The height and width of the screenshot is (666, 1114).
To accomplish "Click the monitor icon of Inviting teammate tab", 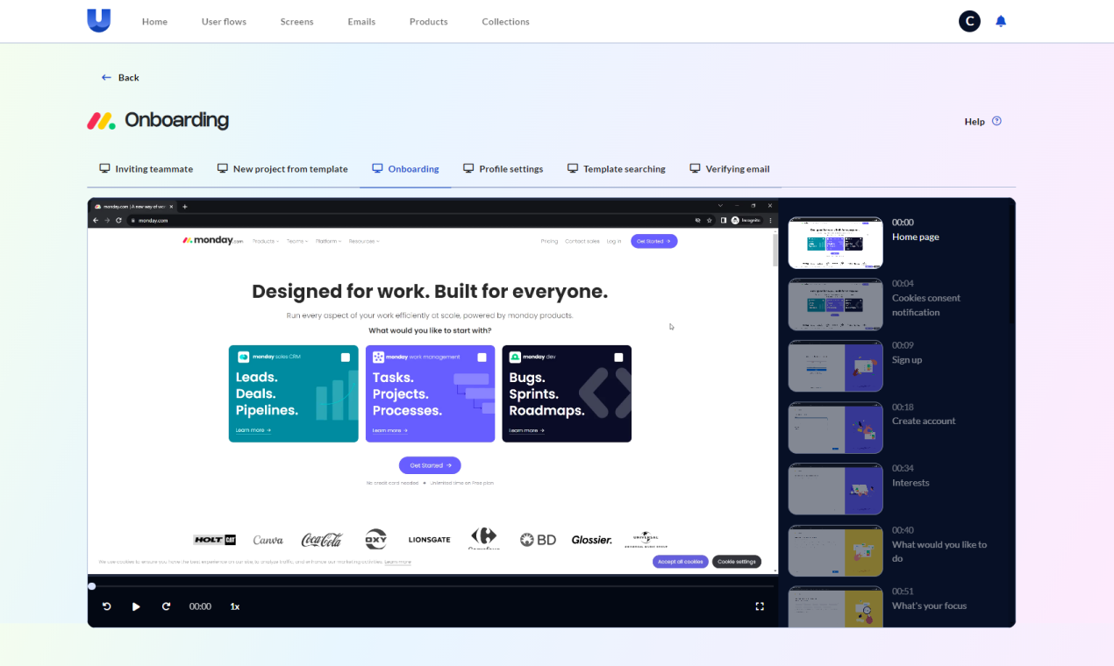I will point(104,168).
